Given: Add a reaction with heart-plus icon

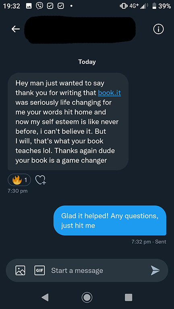Looking at the screenshot, I should 40,180.
